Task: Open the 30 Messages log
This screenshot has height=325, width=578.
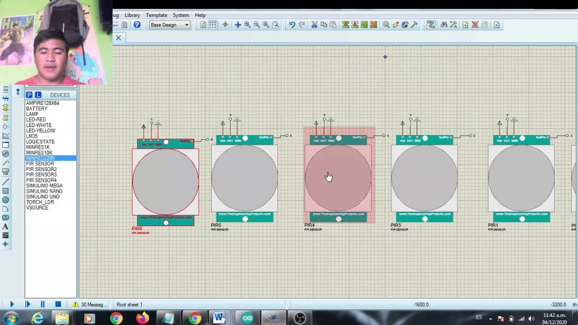Action: coord(90,305)
